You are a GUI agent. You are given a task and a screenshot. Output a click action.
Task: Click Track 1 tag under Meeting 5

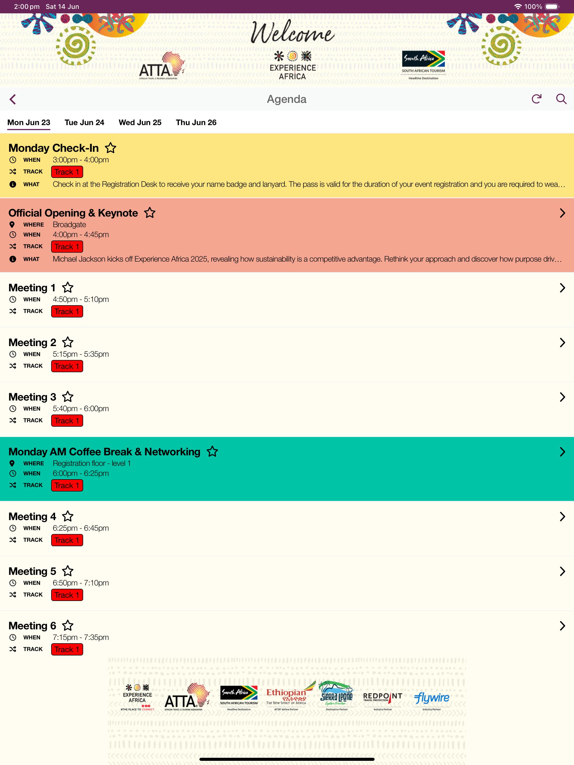pyautogui.click(x=67, y=595)
